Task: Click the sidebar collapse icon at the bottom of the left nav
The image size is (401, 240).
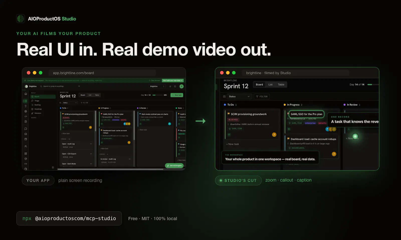Action: (53, 167)
